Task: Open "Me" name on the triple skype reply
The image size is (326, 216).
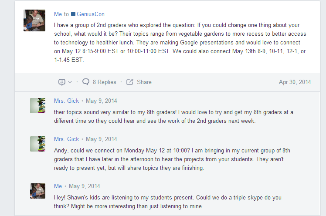Action: [x=58, y=186]
